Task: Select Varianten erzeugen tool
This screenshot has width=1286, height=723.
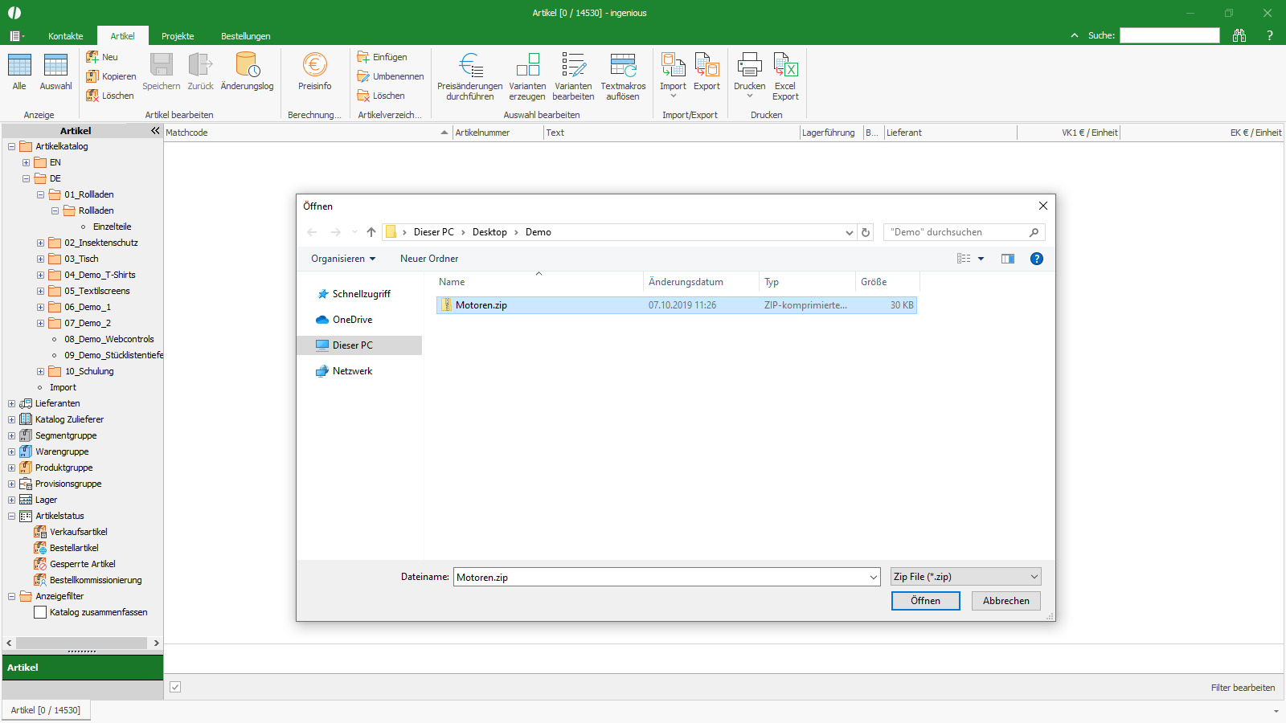Action: click(527, 64)
